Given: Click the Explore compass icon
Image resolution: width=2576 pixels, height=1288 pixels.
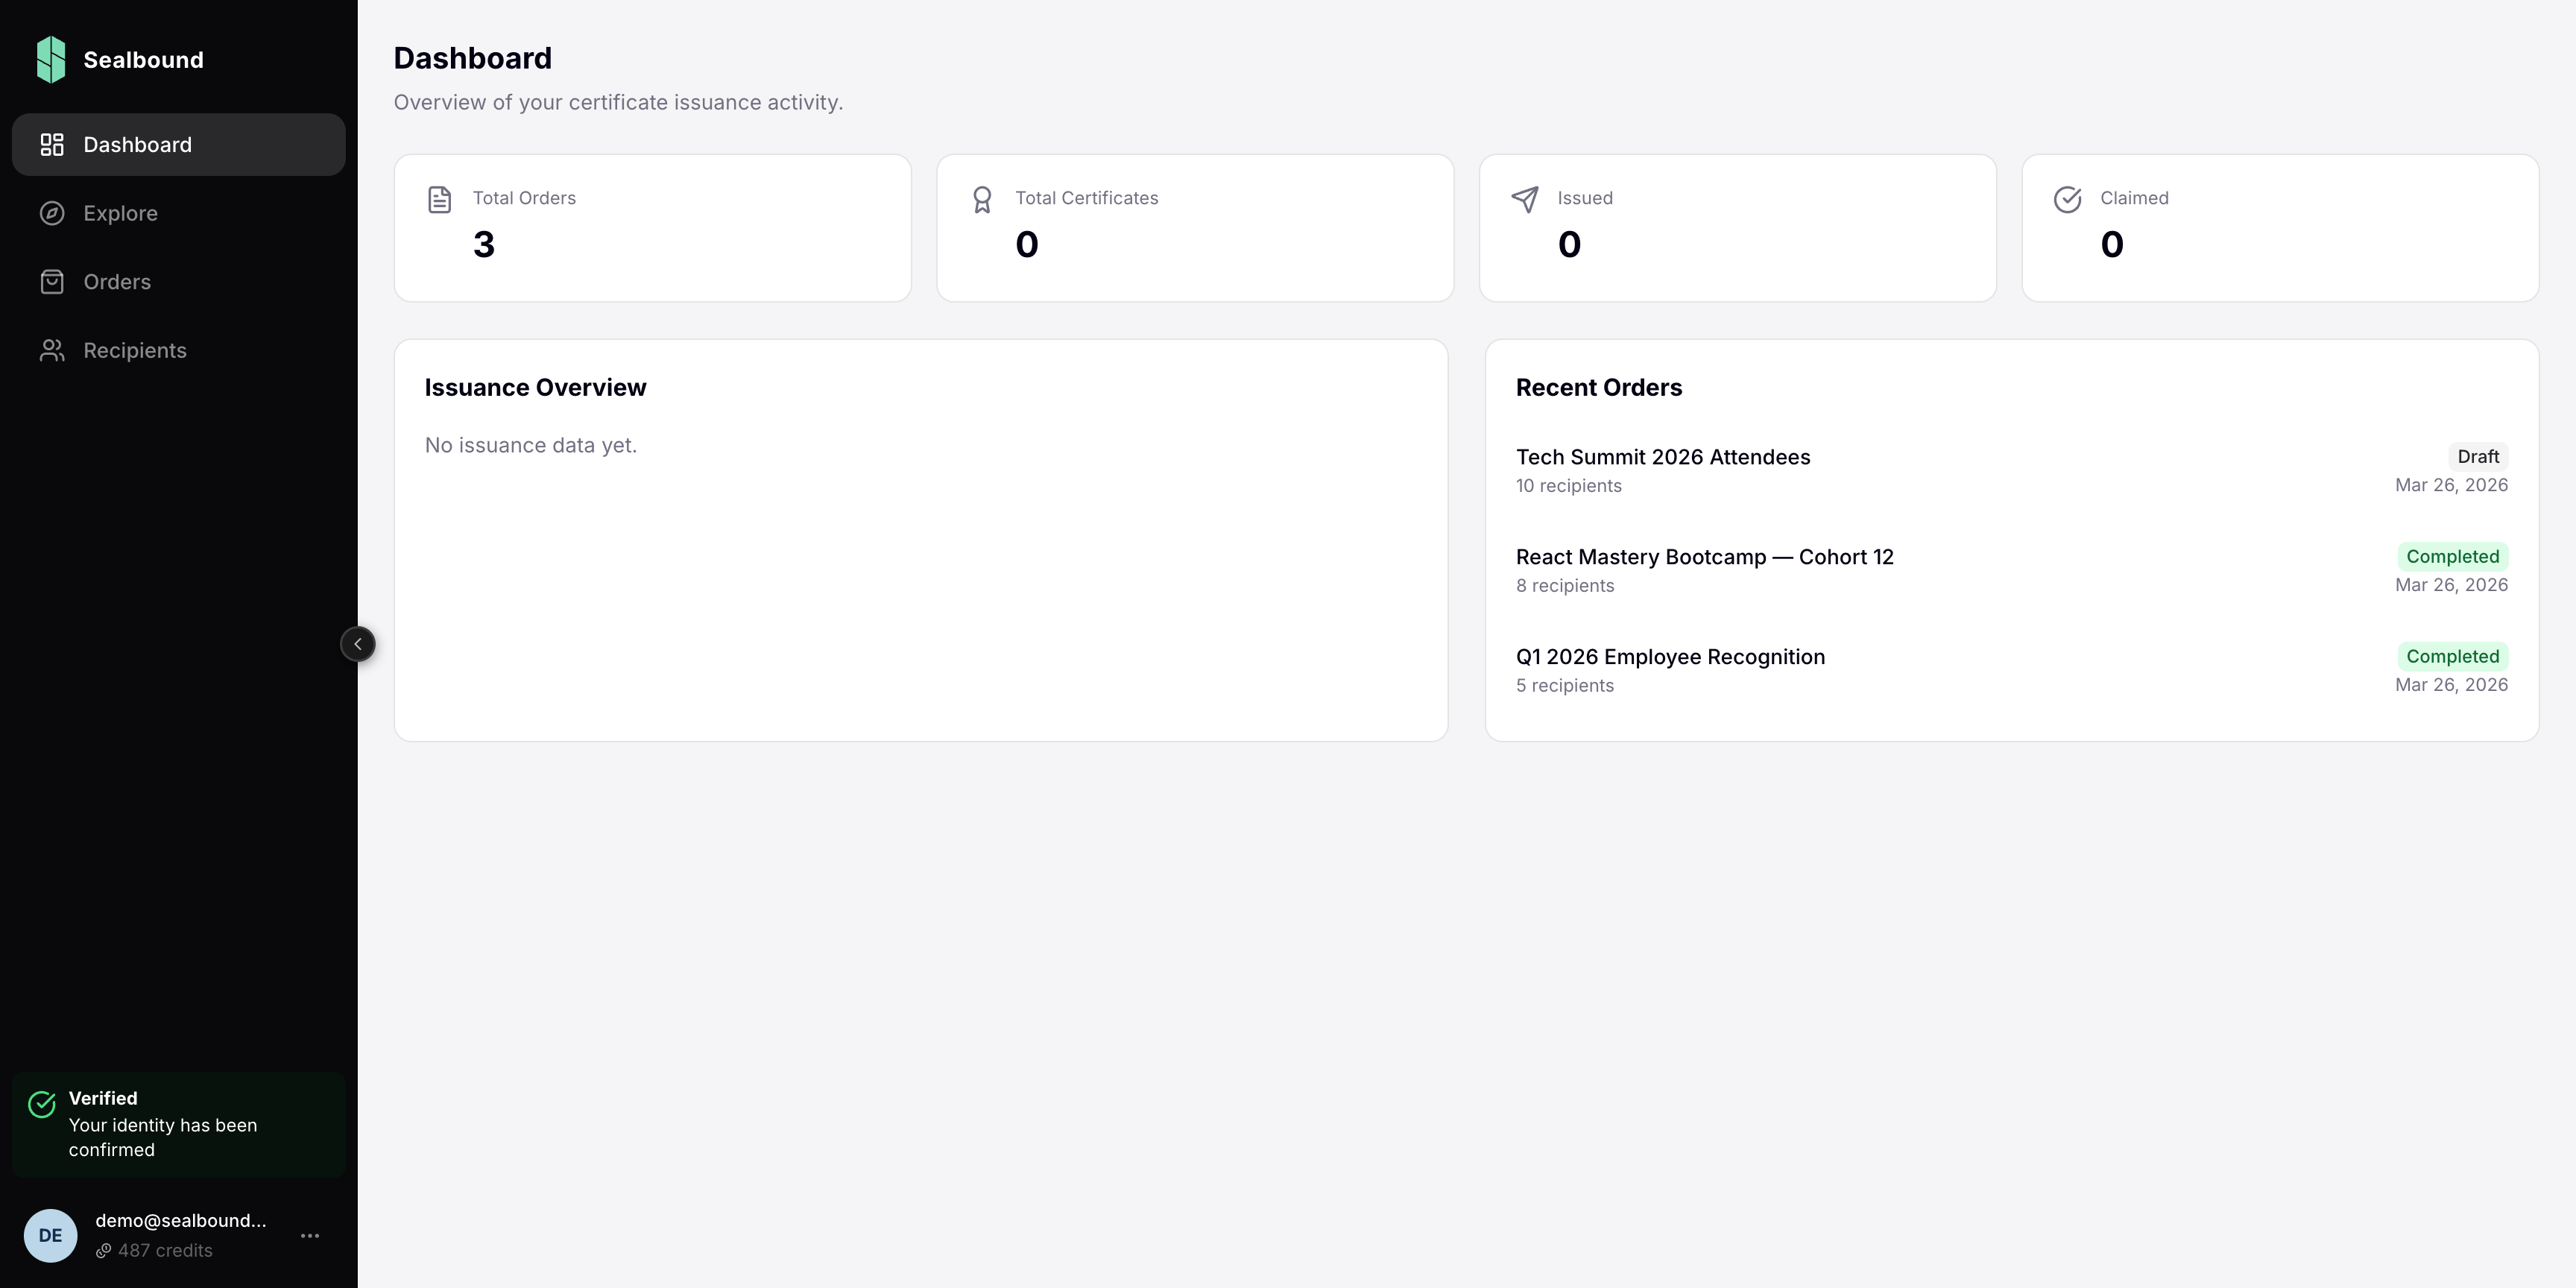Looking at the screenshot, I should (52, 213).
